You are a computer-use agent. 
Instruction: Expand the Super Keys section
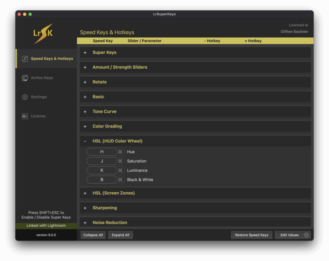pos(85,53)
